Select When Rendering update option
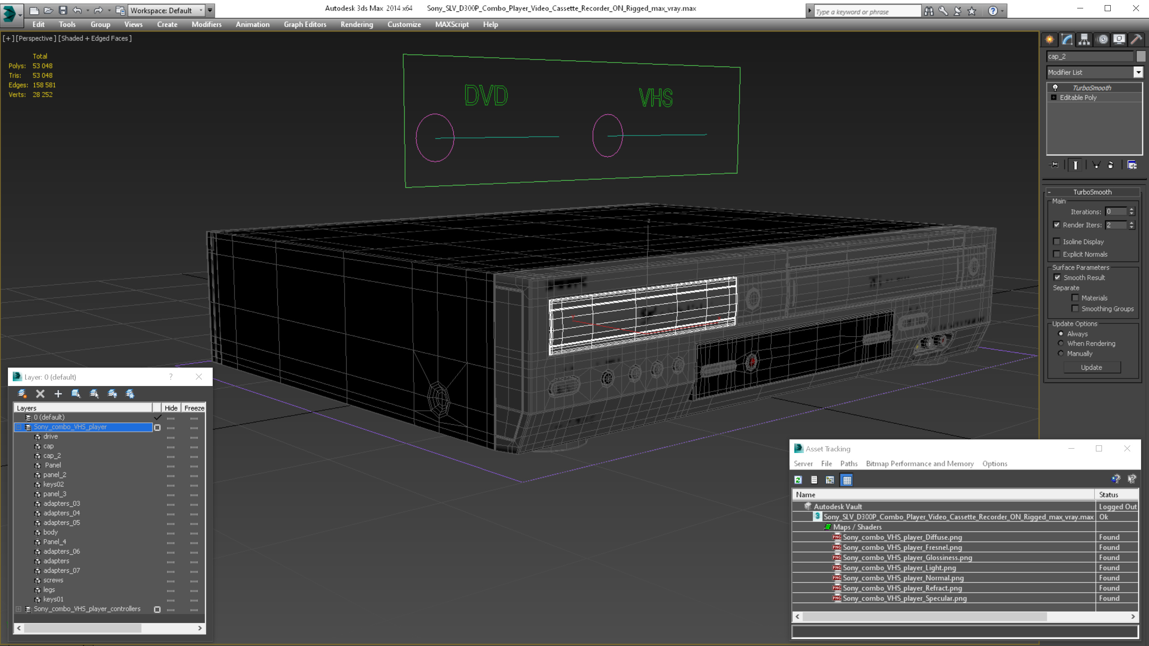 (1061, 343)
